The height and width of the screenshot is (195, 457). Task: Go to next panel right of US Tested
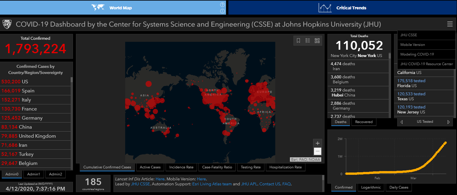pos(448,122)
